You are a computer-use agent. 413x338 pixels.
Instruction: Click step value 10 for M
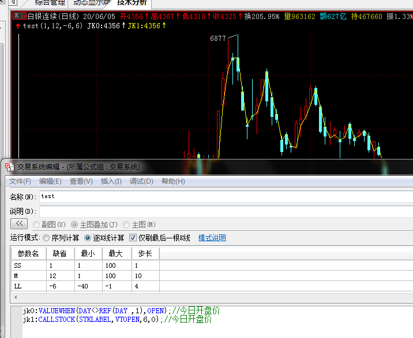point(145,276)
